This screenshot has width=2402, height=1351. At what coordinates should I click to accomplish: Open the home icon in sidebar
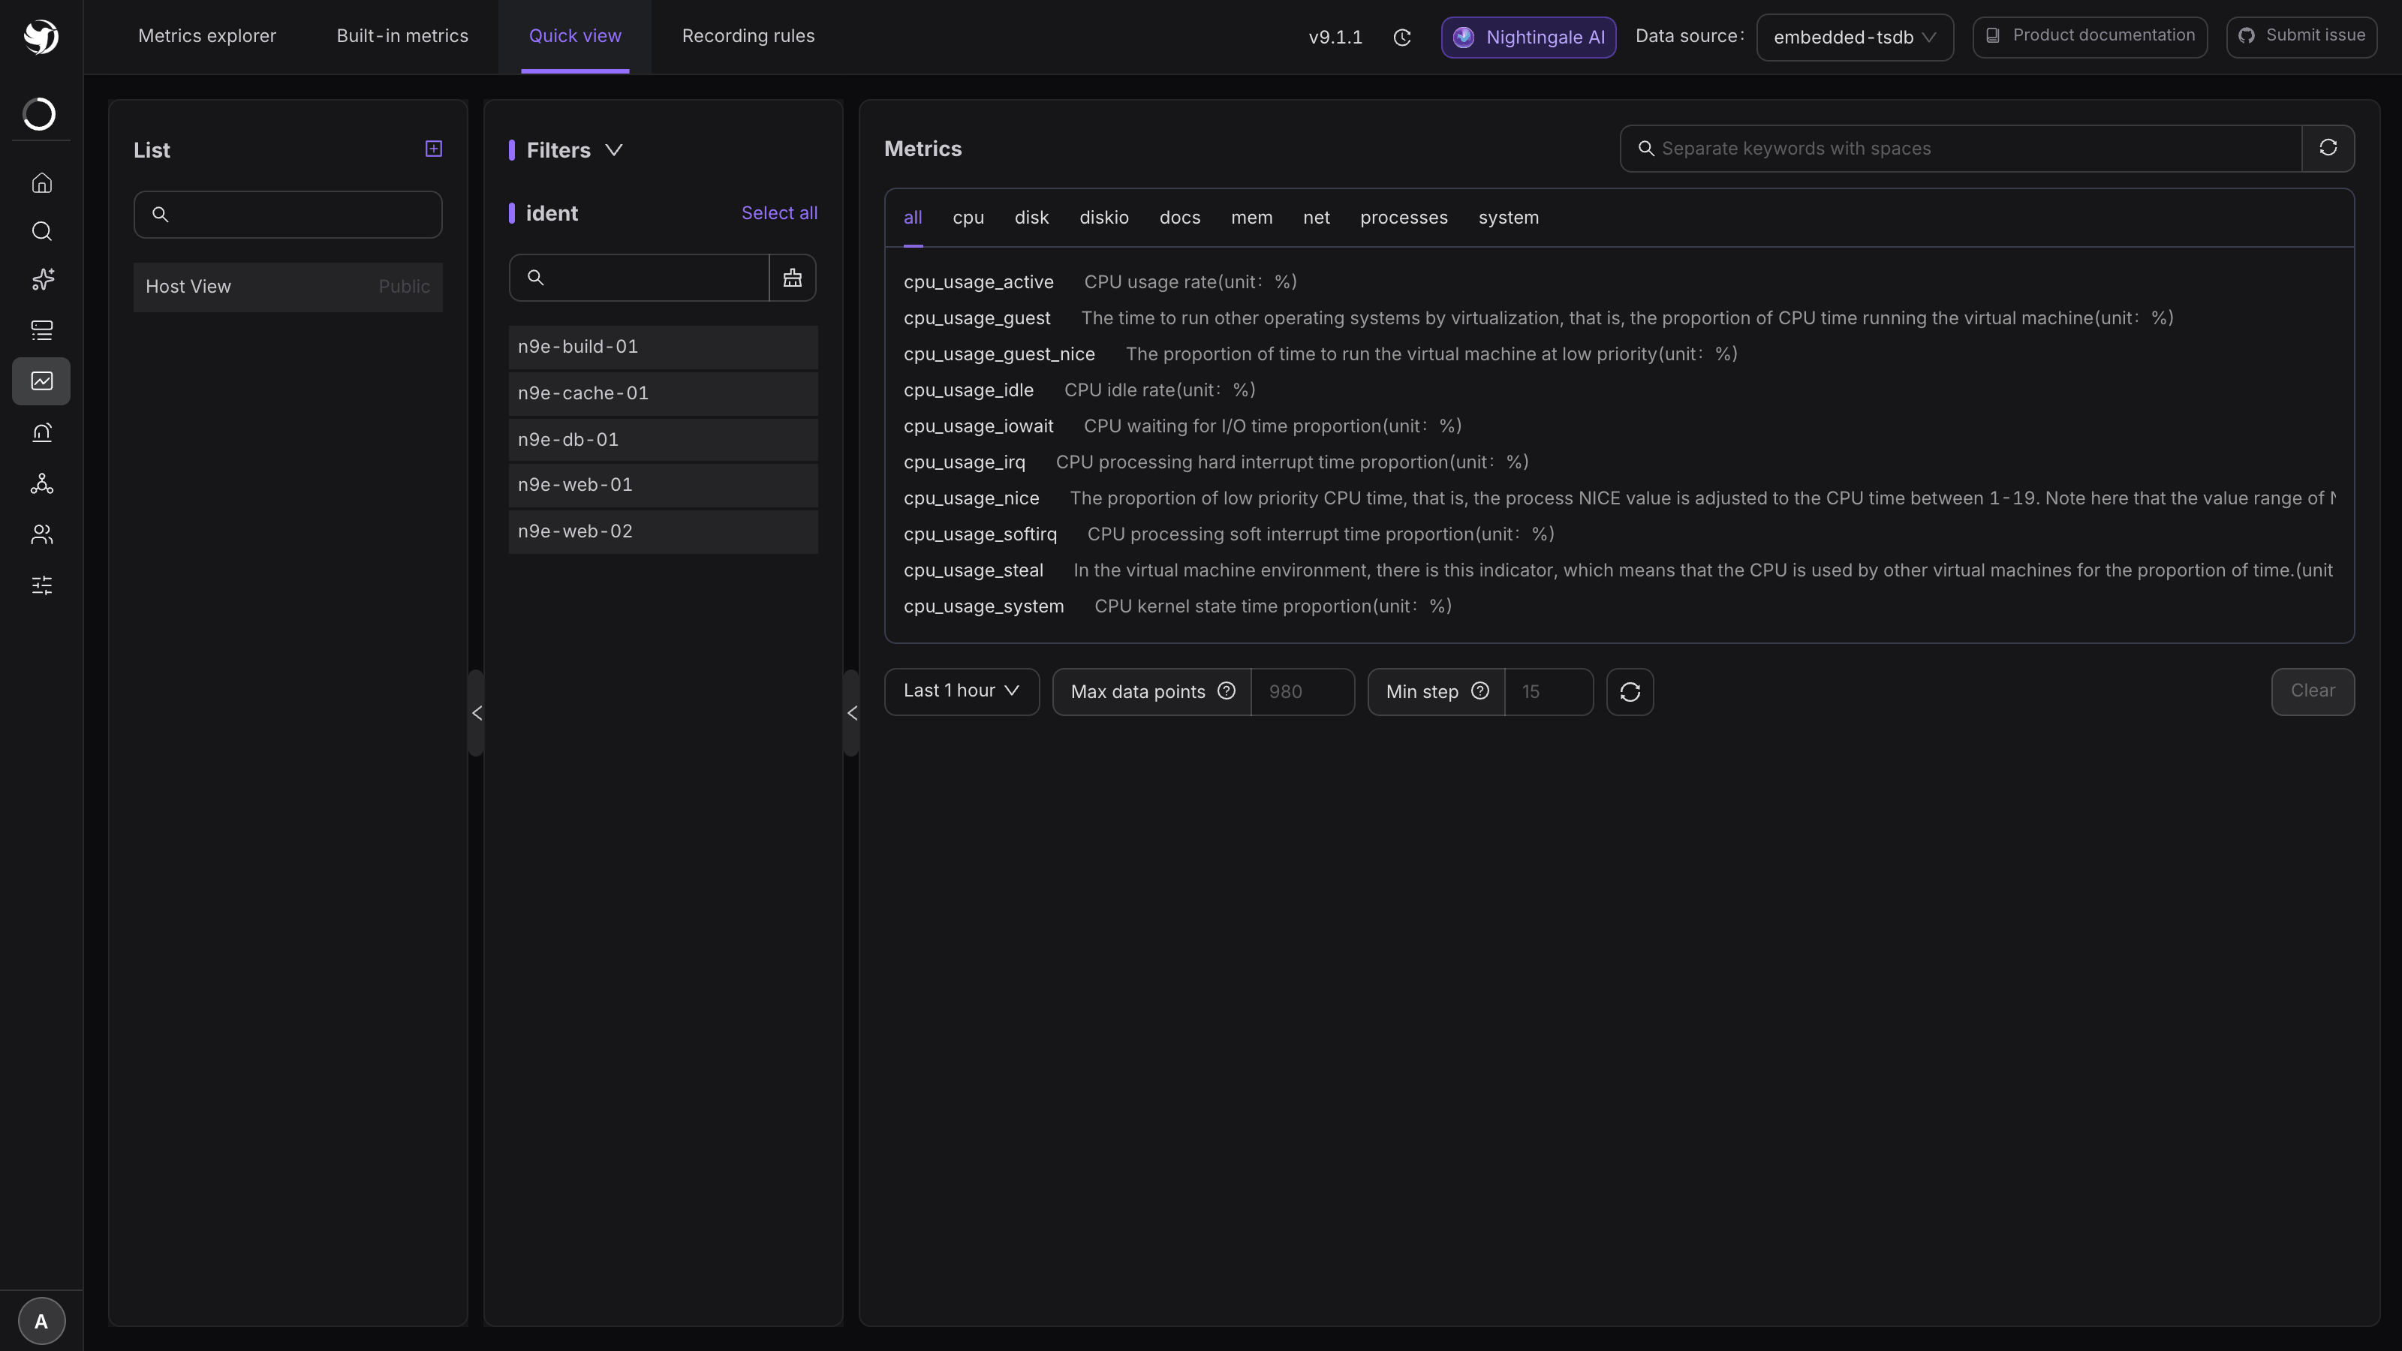(x=42, y=182)
